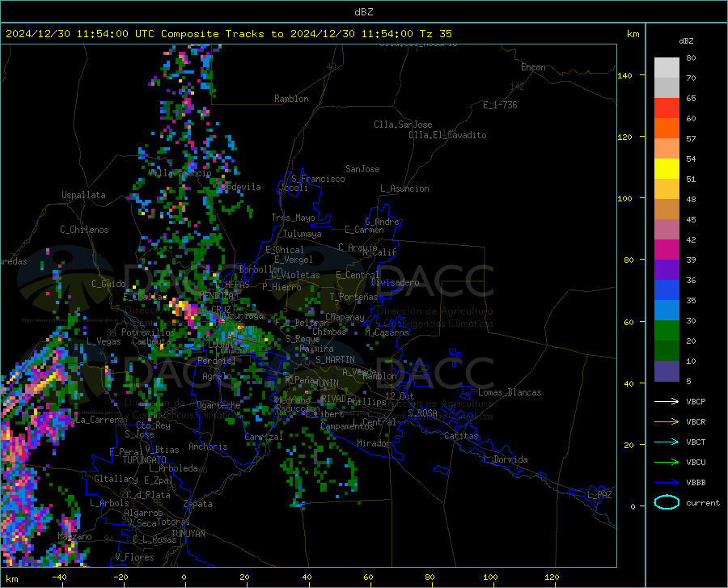Image resolution: width=728 pixels, height=588 pixels.
Task: Click the Clla.El_Cavadito label
Action: (447, 135)
